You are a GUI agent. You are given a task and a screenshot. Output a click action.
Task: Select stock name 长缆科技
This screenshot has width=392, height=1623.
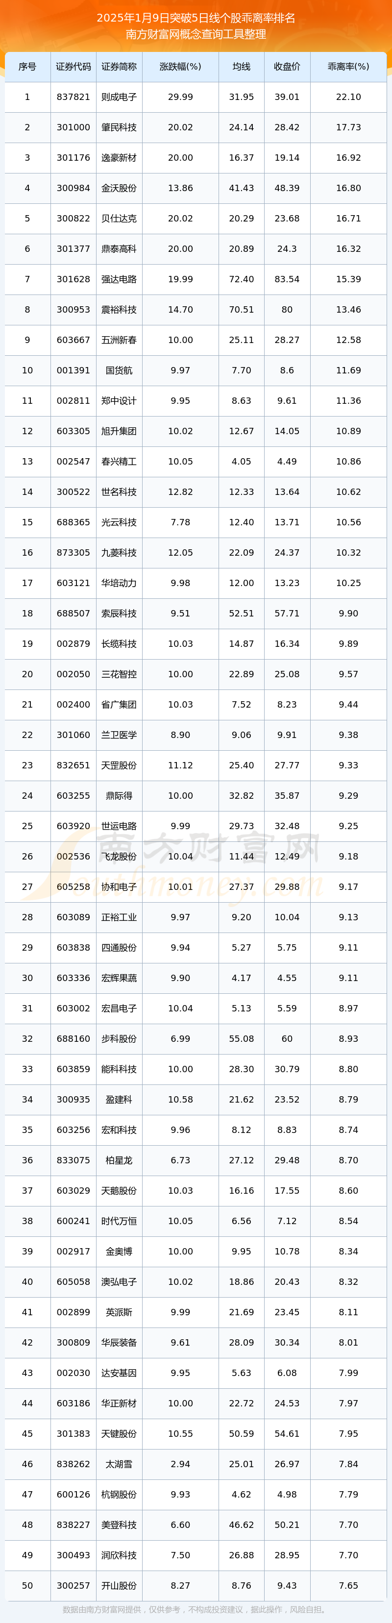click(119, 643)
